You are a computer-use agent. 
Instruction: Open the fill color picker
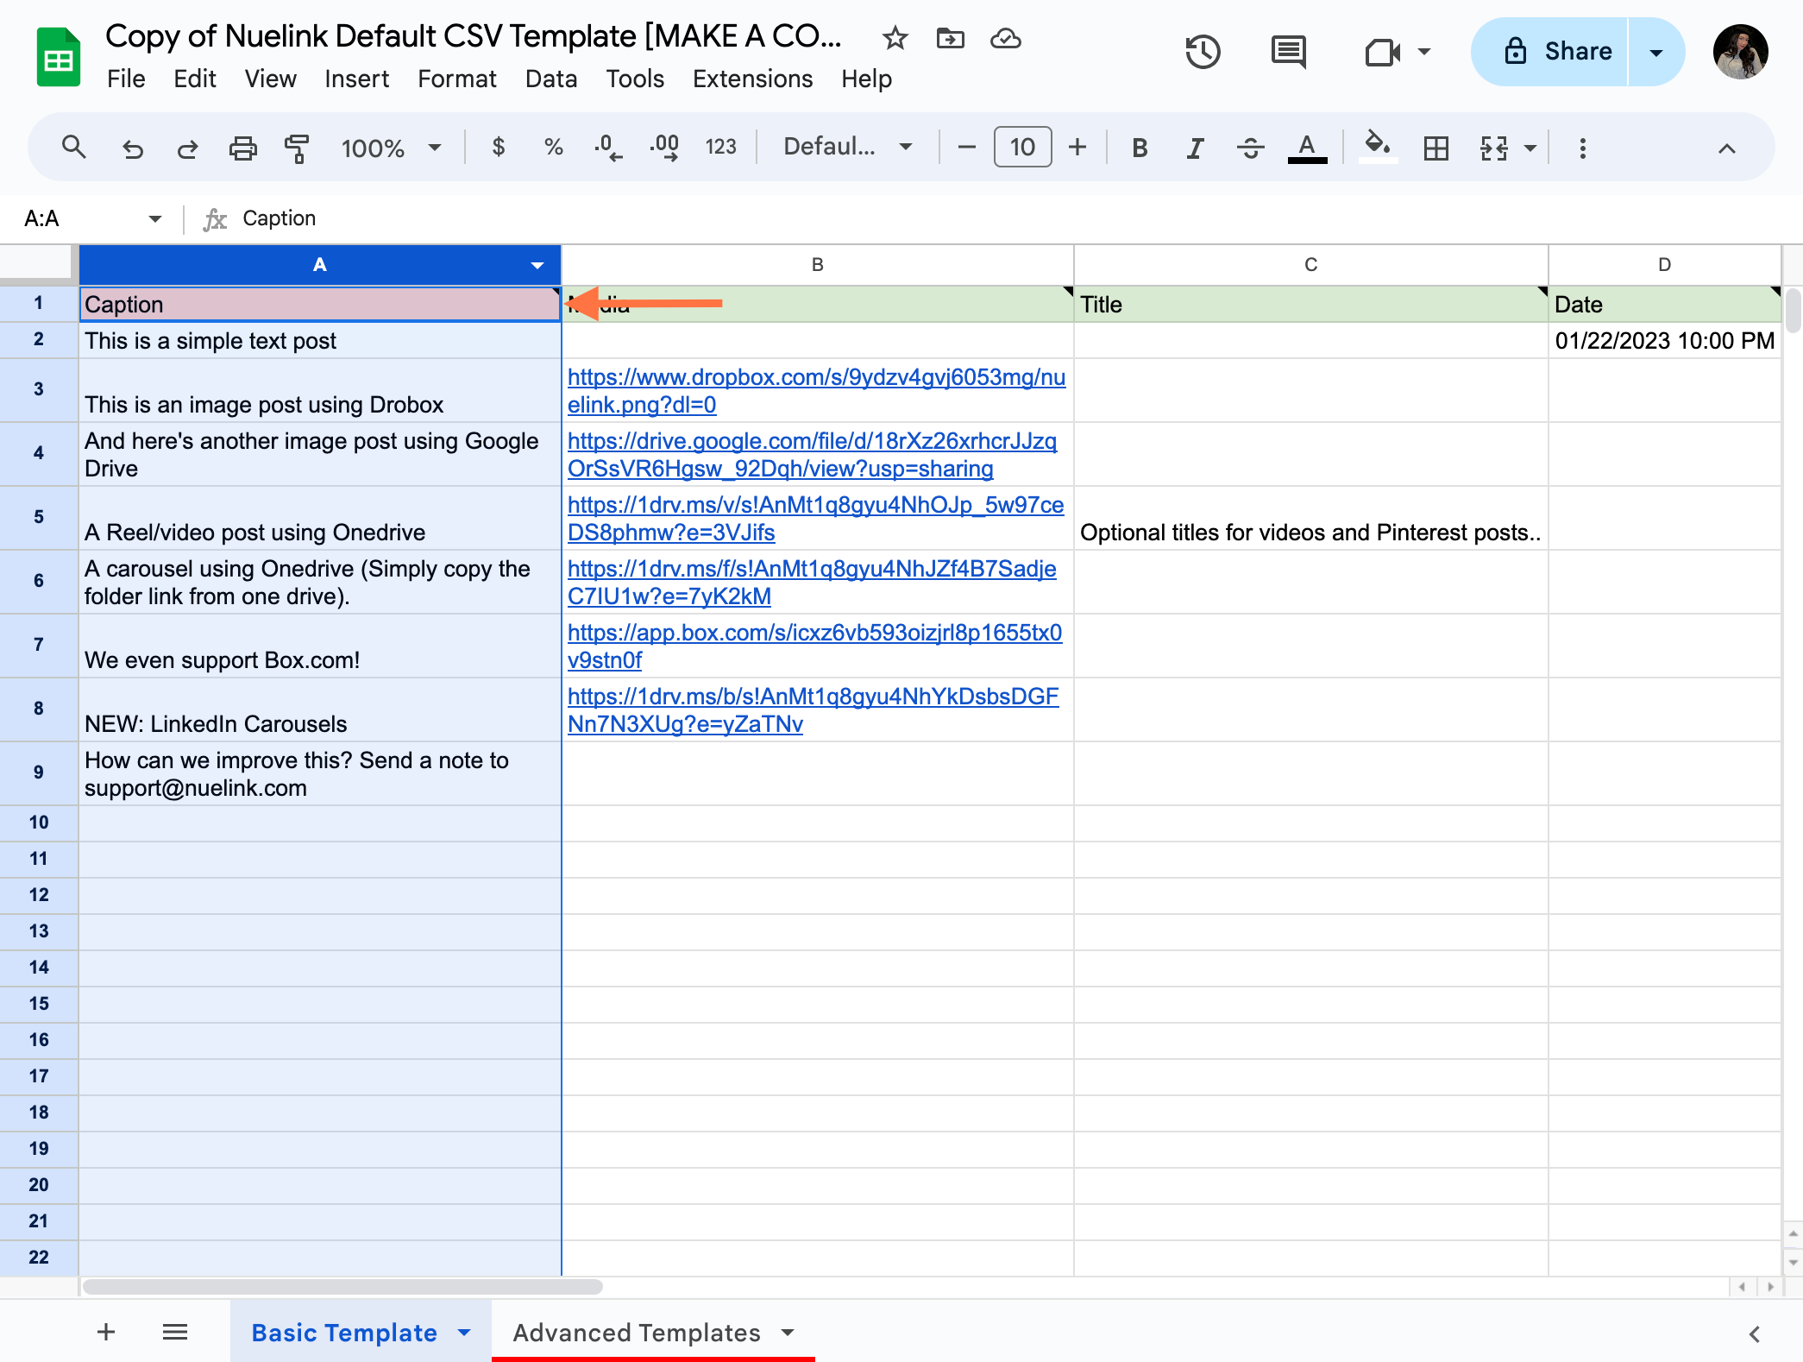(x=1377, y=145)
